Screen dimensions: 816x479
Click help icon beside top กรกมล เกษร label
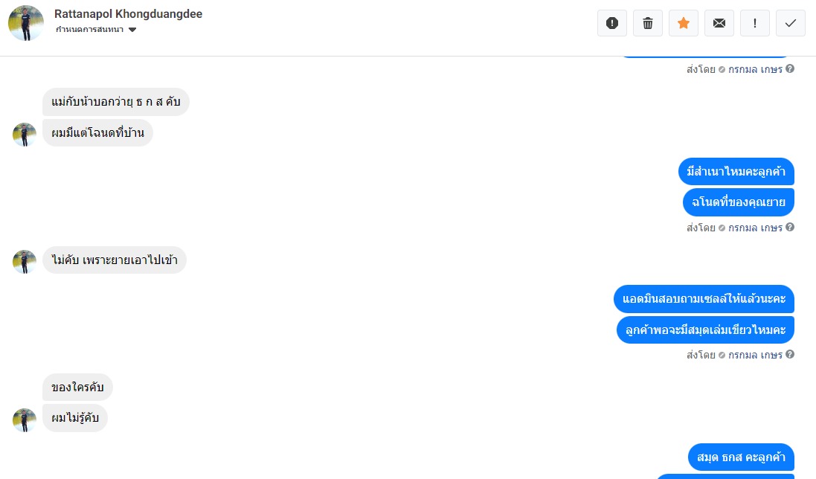point(790,68)
